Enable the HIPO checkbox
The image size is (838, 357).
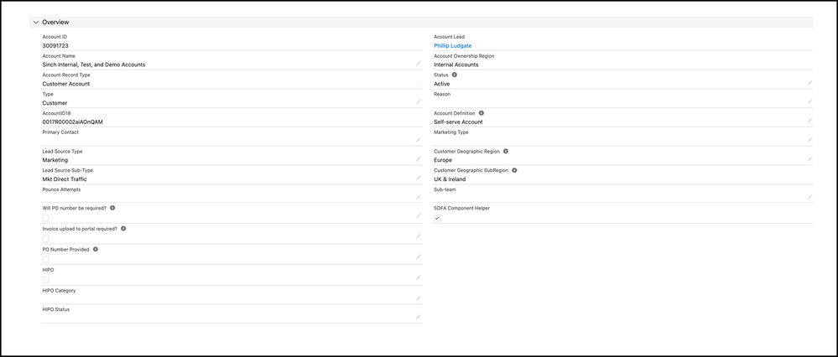tap(45, 280)
